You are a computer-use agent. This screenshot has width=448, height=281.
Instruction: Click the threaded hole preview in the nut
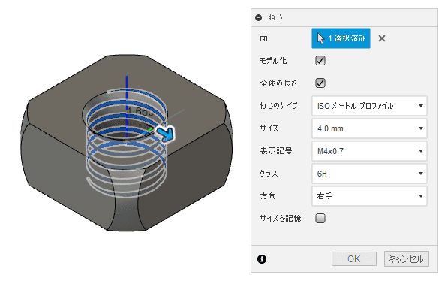pyautogui.click(x=126, y=143)
